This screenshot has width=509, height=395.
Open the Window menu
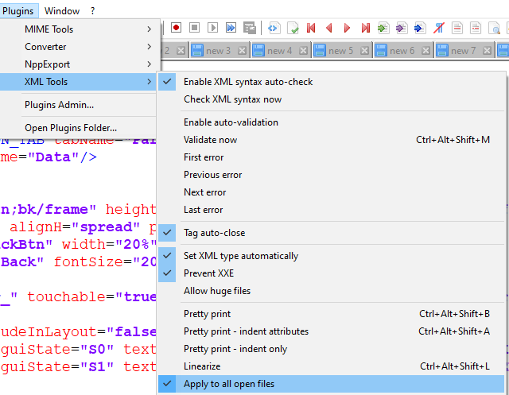[62, 11]
